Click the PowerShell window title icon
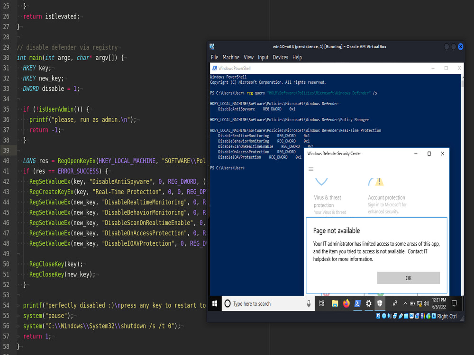 click(214, 68)
